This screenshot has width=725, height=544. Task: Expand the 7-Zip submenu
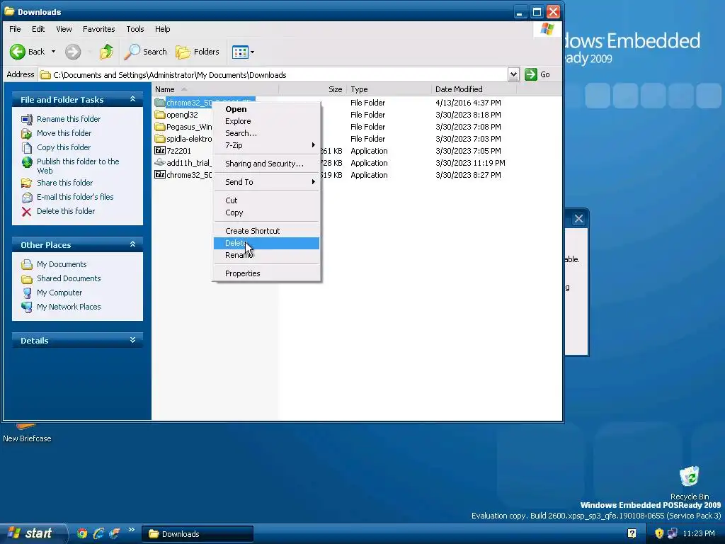[266, 145]
